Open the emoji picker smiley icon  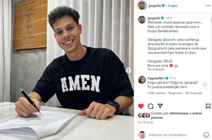pos(206,135)
